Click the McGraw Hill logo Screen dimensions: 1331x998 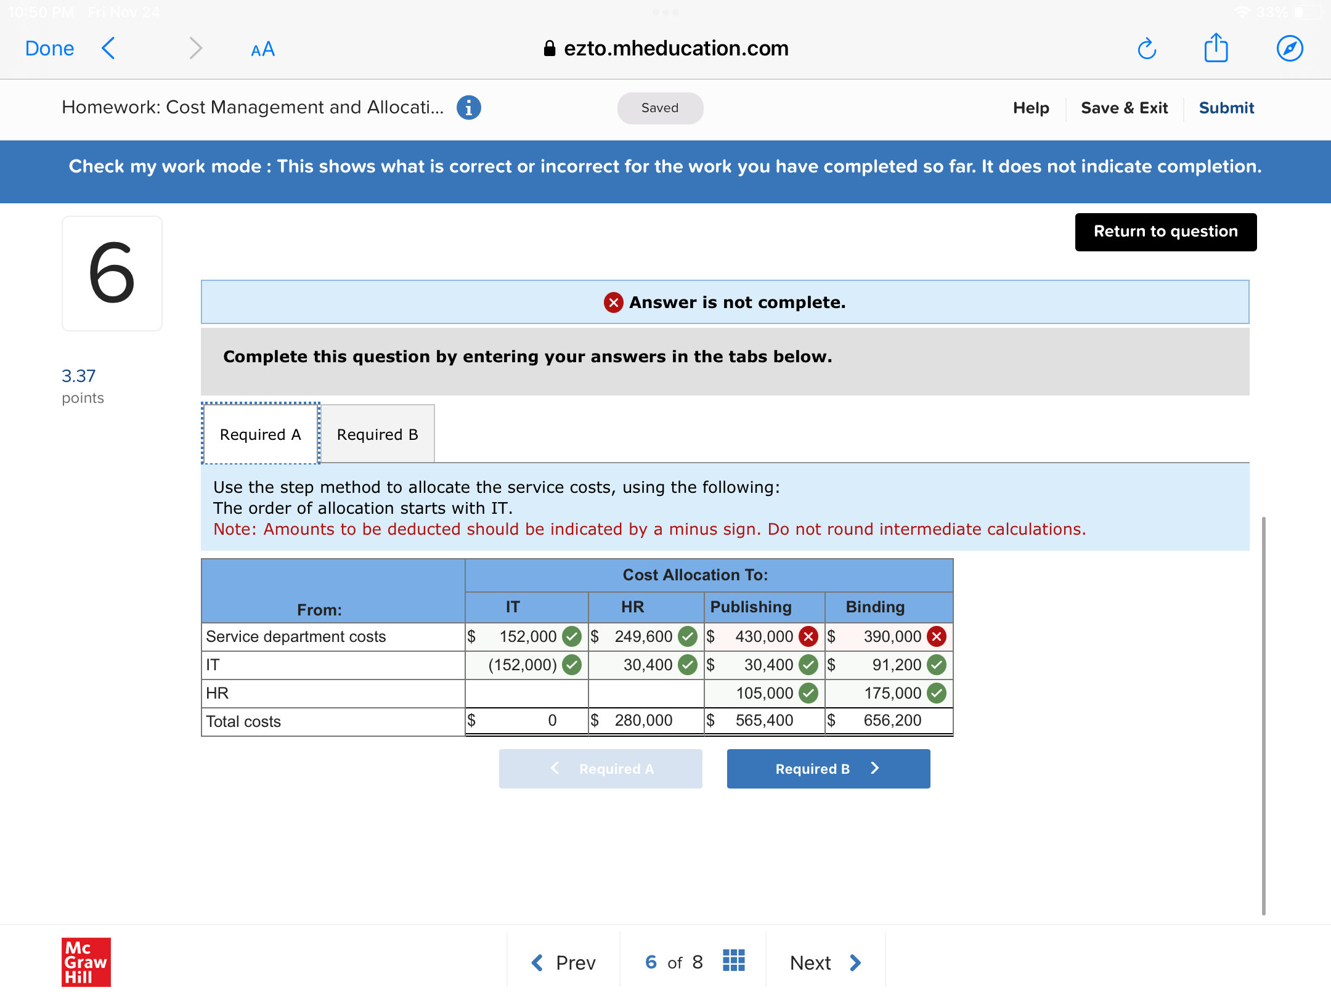(86, 962)
